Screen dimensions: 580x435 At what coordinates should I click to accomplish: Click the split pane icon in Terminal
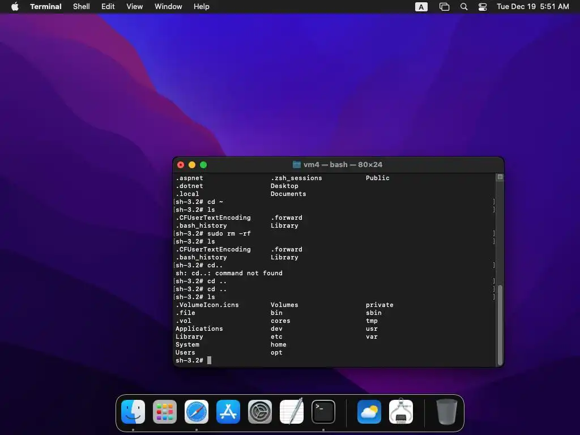tap(500, 177)
